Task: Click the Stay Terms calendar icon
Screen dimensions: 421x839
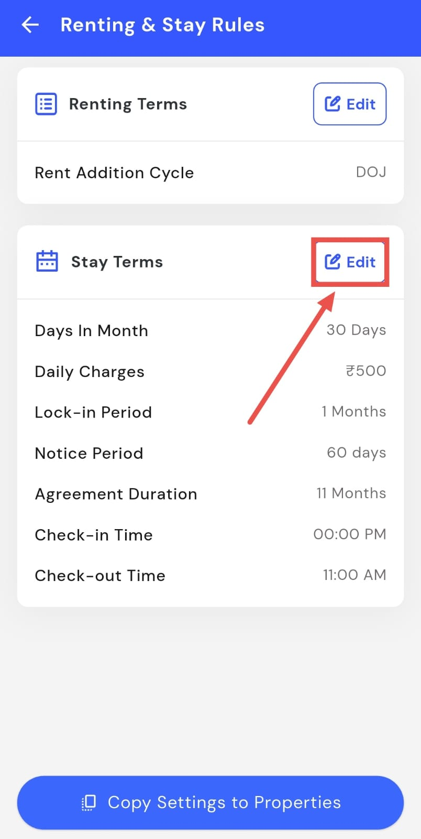Action: coord(47,261)
